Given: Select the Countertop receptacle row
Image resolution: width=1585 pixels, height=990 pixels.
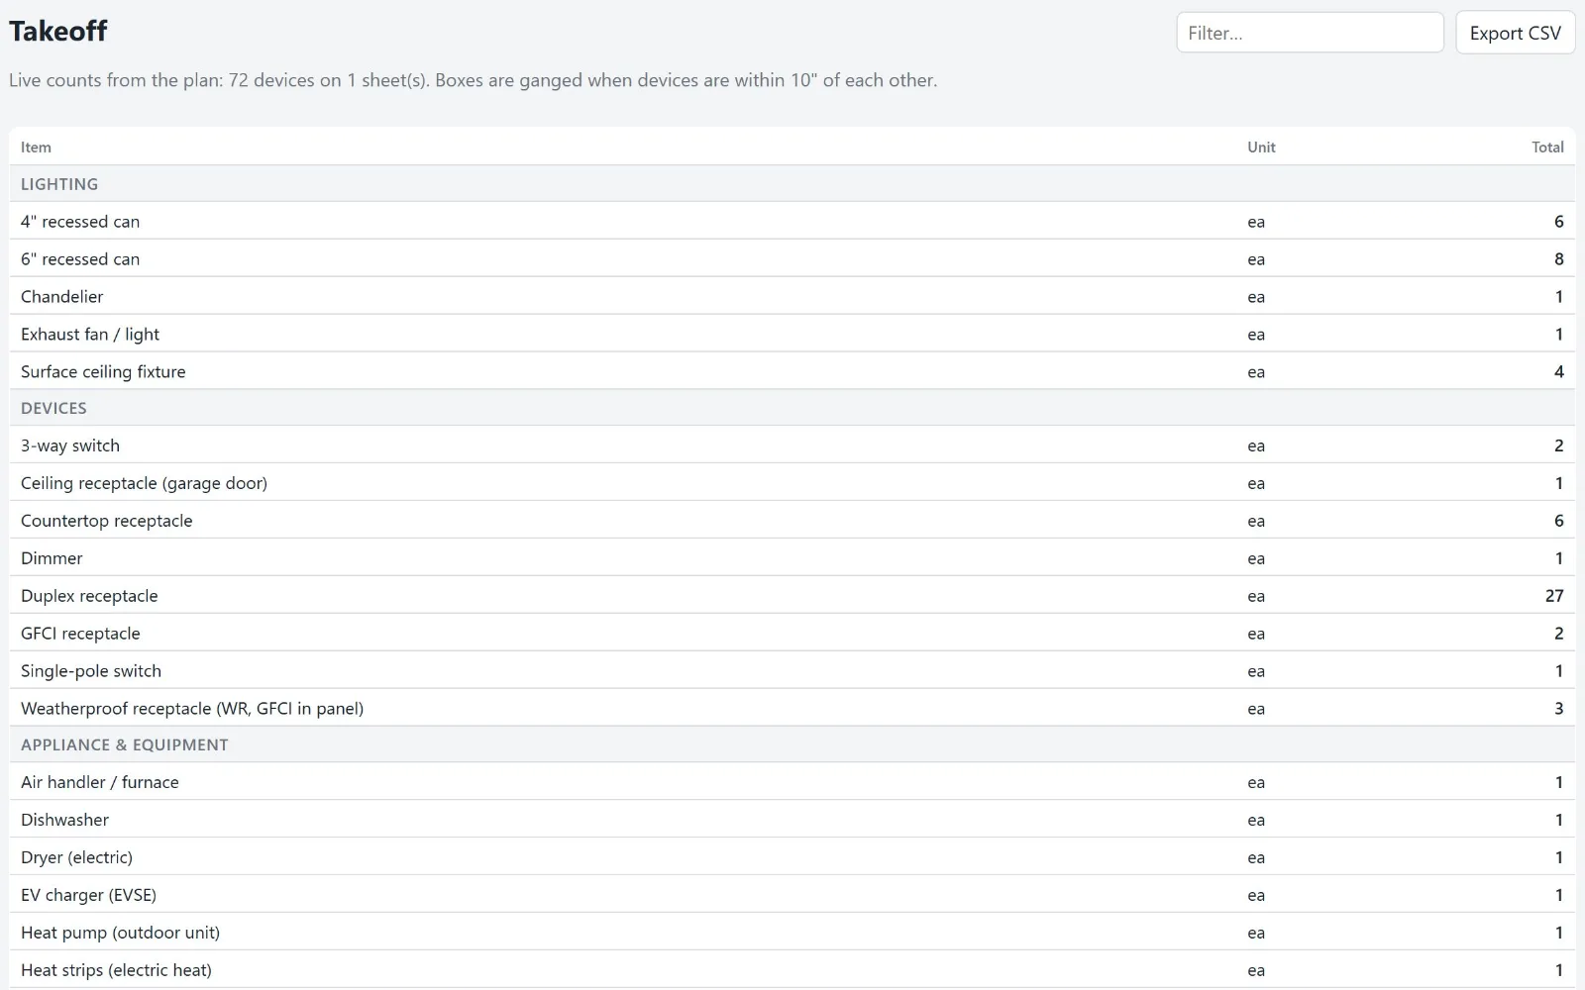Looking at the screenshot, I should pyautogui.click(x=792, y=520).
